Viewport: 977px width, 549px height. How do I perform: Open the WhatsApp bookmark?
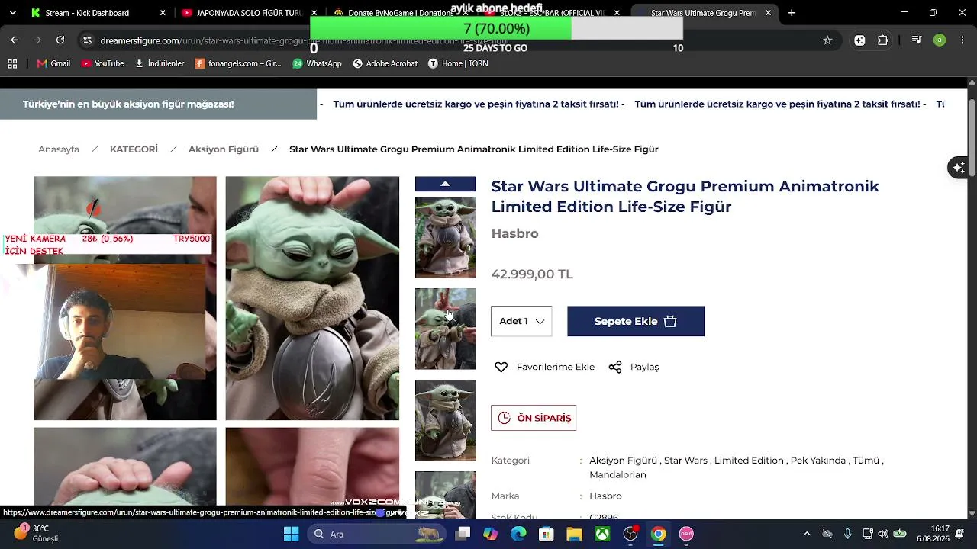coord(318,63)
